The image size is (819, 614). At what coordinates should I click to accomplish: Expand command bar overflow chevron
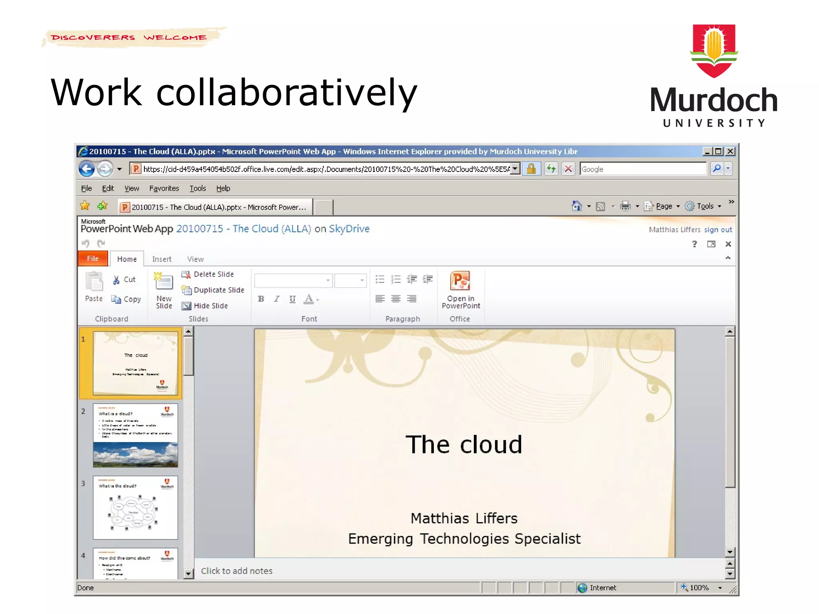tap(731, 201)
